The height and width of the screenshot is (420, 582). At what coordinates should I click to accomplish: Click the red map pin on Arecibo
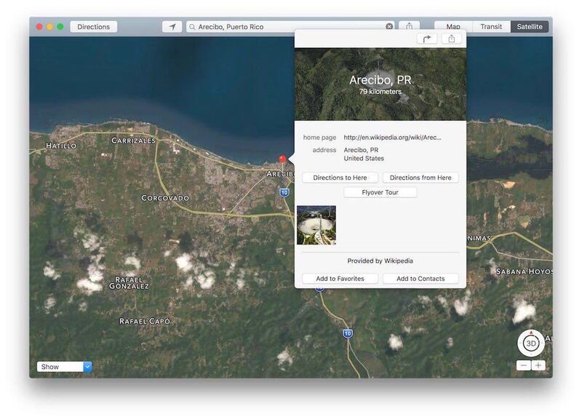[282, 159]
